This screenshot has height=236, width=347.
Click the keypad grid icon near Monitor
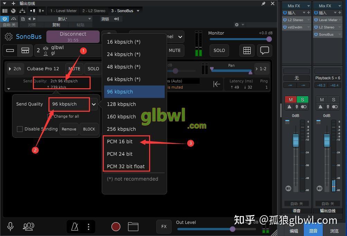(x=247, y=50)
